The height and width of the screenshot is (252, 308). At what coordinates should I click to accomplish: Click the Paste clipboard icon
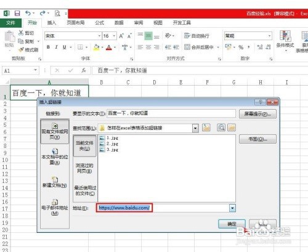point(9,36)
